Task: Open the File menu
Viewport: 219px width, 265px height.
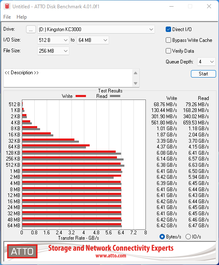Action: (7, 17)
